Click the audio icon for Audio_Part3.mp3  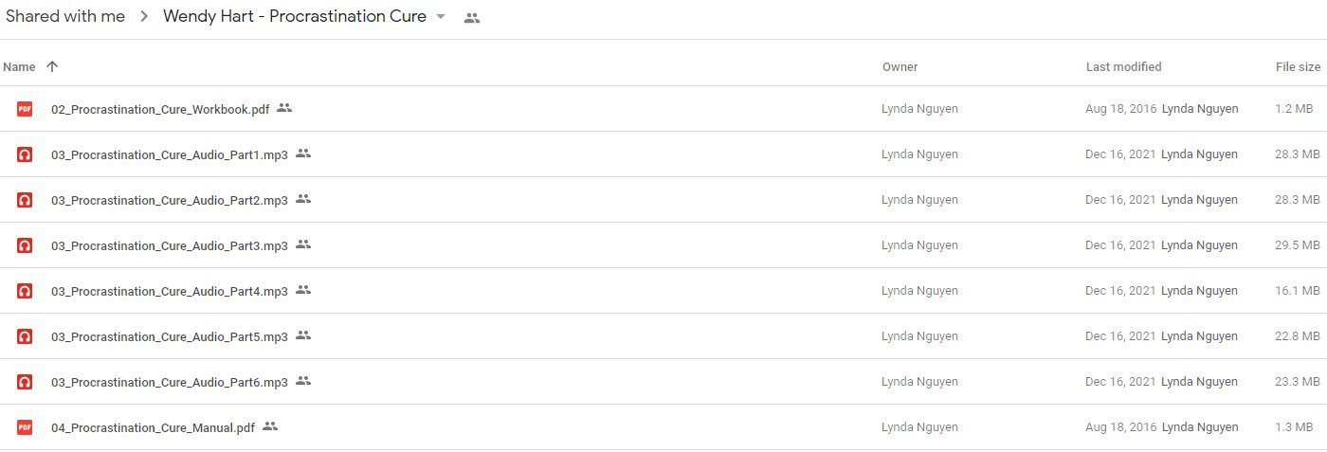point(25,245)
